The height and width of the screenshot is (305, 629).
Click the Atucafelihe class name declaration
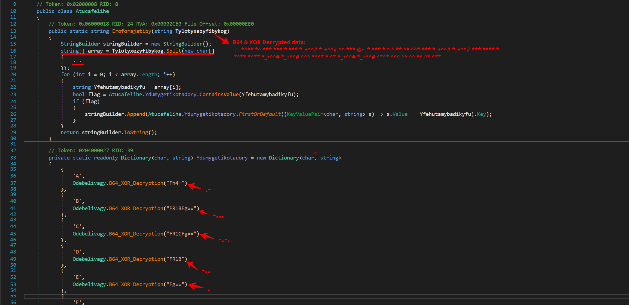pos(92,11)
